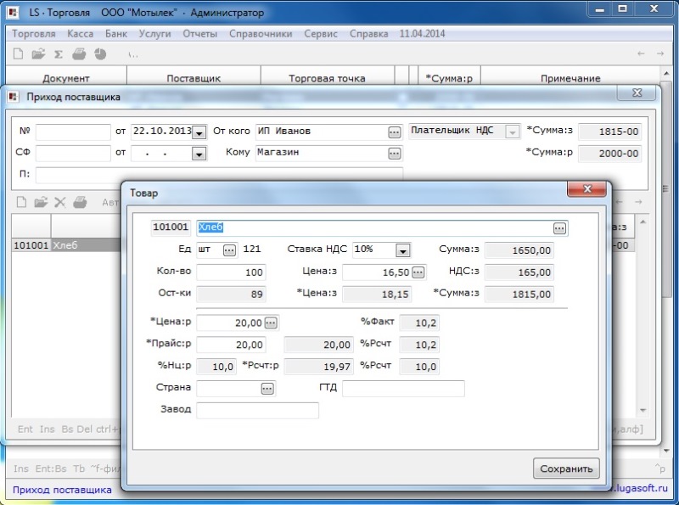Click the open folder icon in main toolbar
The height and width of the screenshot is (505, 679).
click(x=38, y=53)
